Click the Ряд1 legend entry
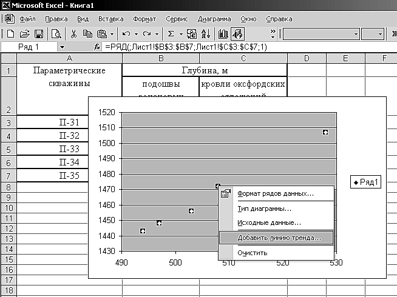The height and width of the screenshot is (297, 397). point(365,182)
